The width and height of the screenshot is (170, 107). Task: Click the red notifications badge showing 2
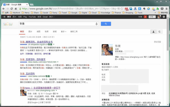tap(145, 17)
